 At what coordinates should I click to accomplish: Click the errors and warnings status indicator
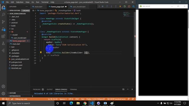[6, 99]
